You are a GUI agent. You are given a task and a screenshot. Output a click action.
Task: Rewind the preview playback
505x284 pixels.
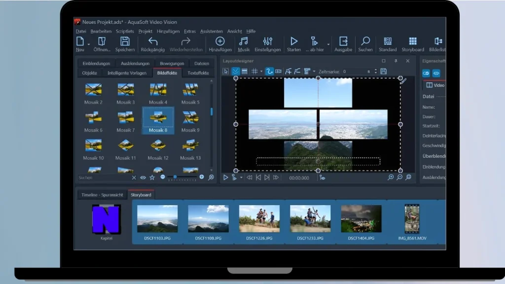(249, 177)
